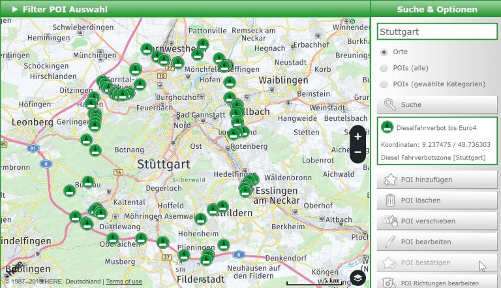The height and width of the screenshot is (288, 501).
Task: Click the Filderstadt label on map
Action: (201, 279)
